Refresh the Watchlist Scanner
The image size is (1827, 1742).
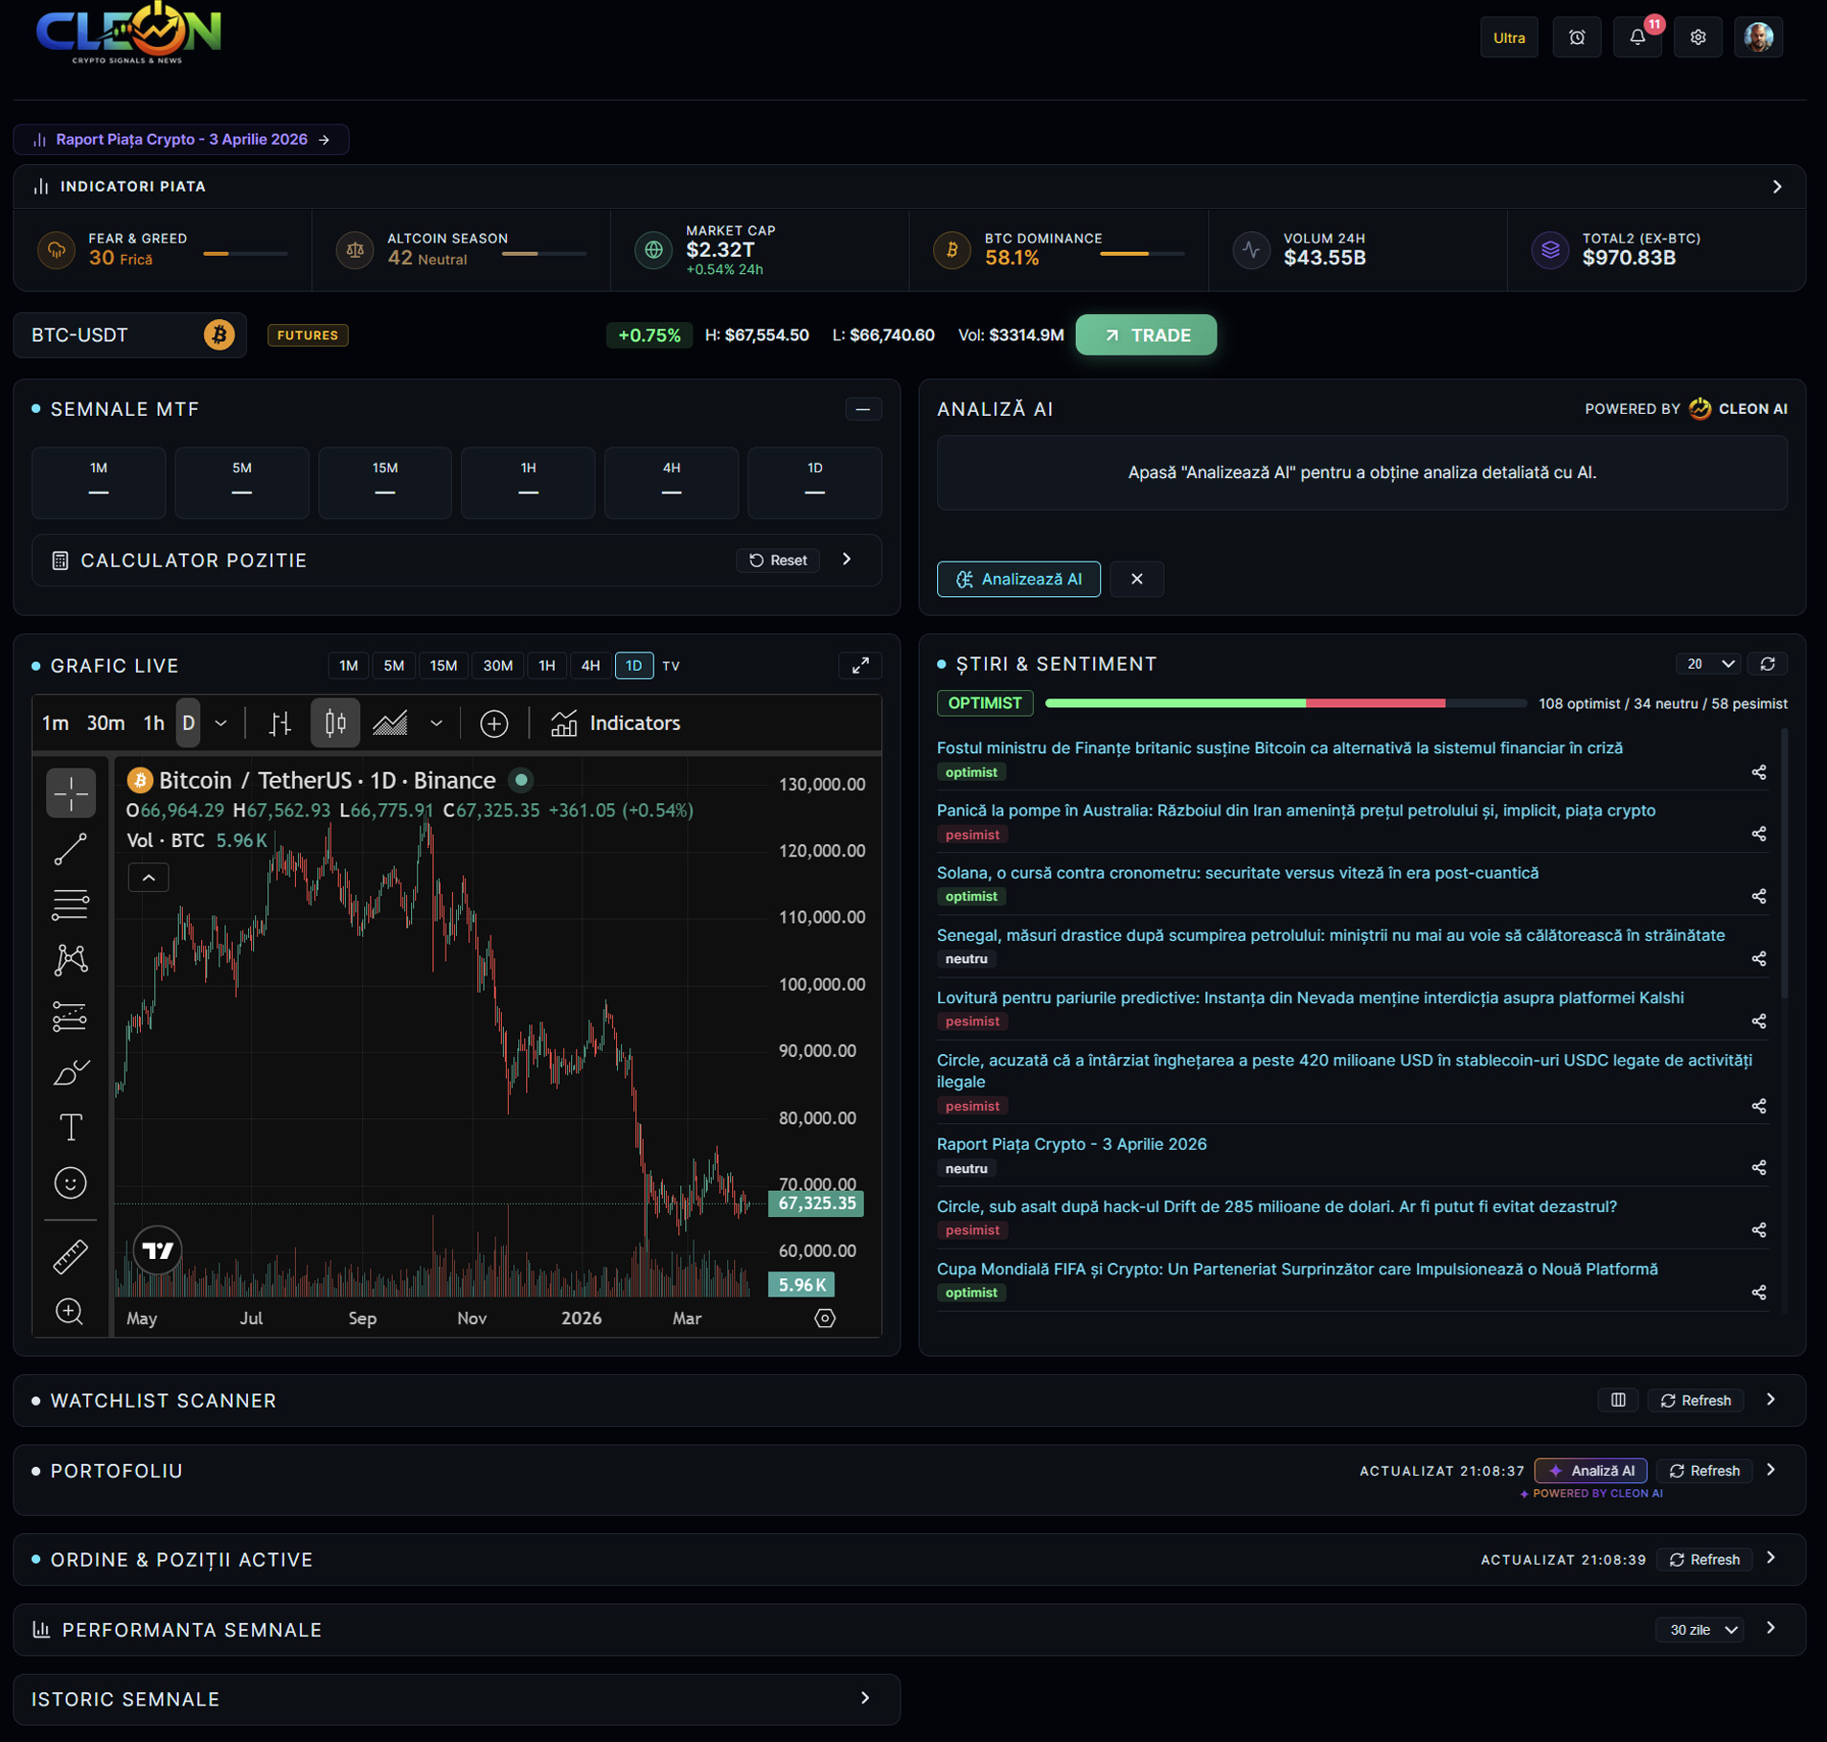pyautogui.click(x=1696, y=1400)
